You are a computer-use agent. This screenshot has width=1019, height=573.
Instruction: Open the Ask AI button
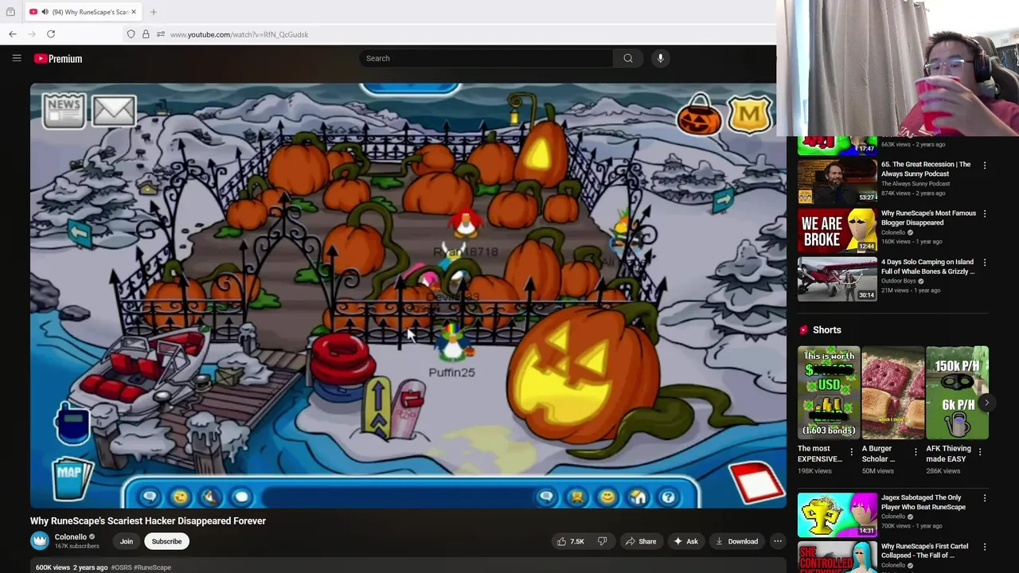685,541
